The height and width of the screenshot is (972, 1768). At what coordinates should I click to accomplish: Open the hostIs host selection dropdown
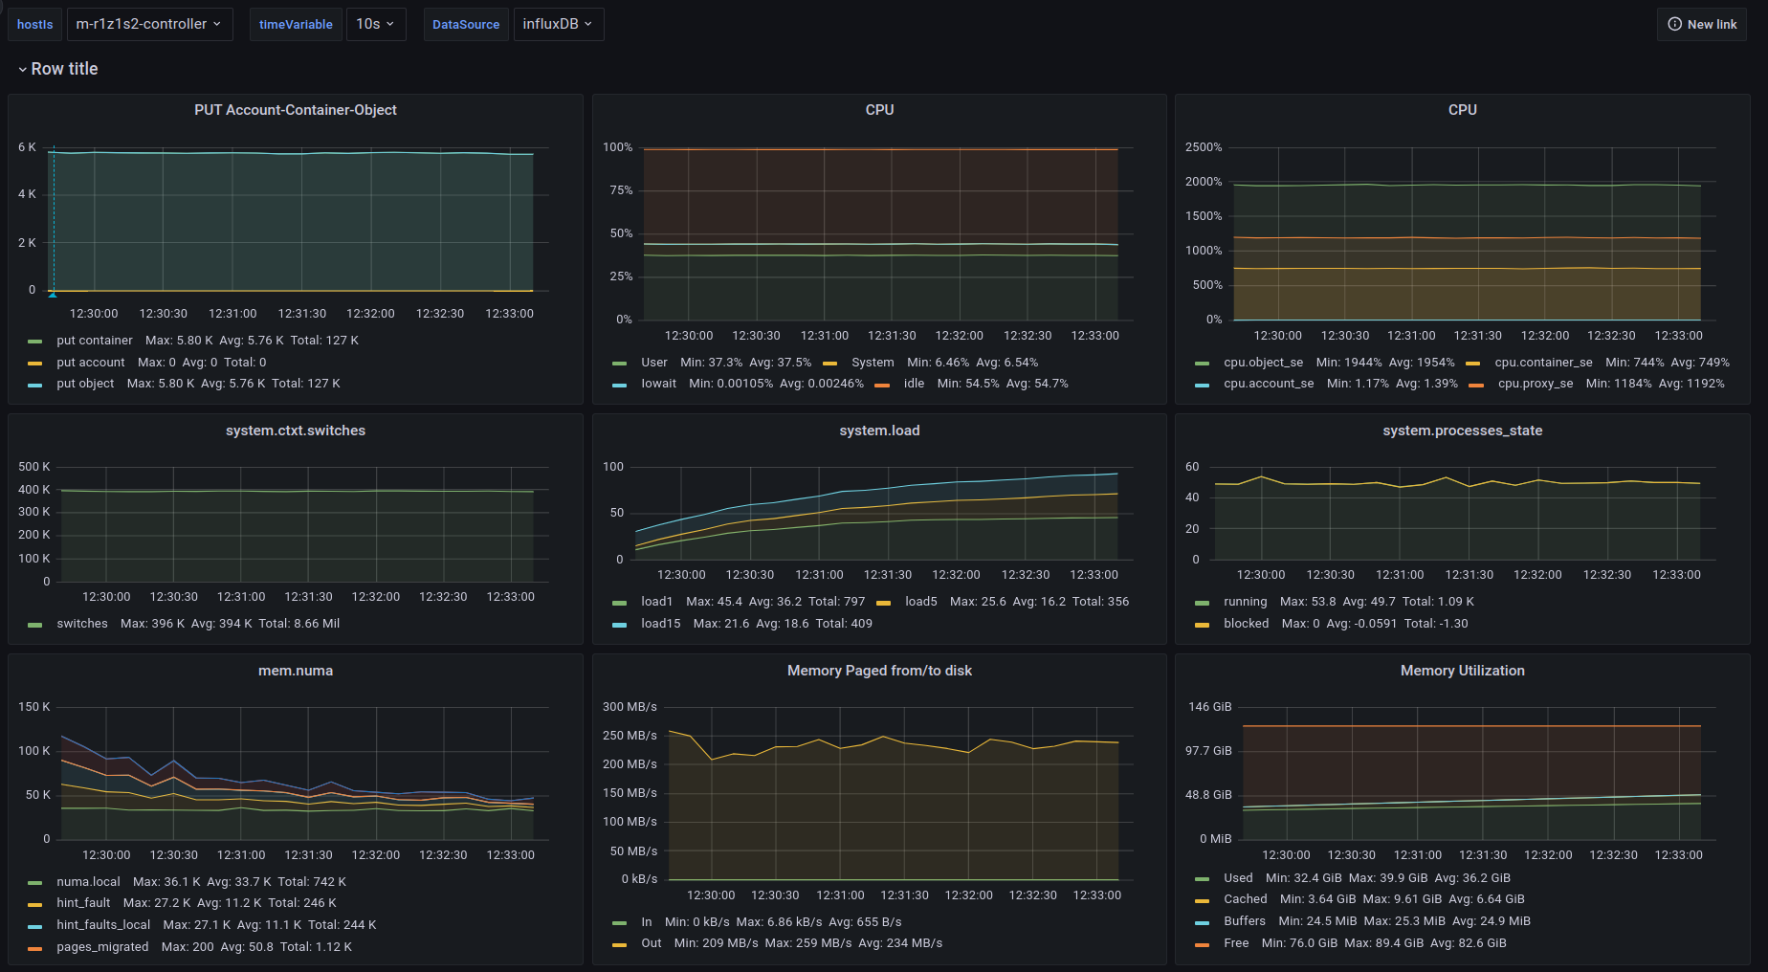coord(148,24)
